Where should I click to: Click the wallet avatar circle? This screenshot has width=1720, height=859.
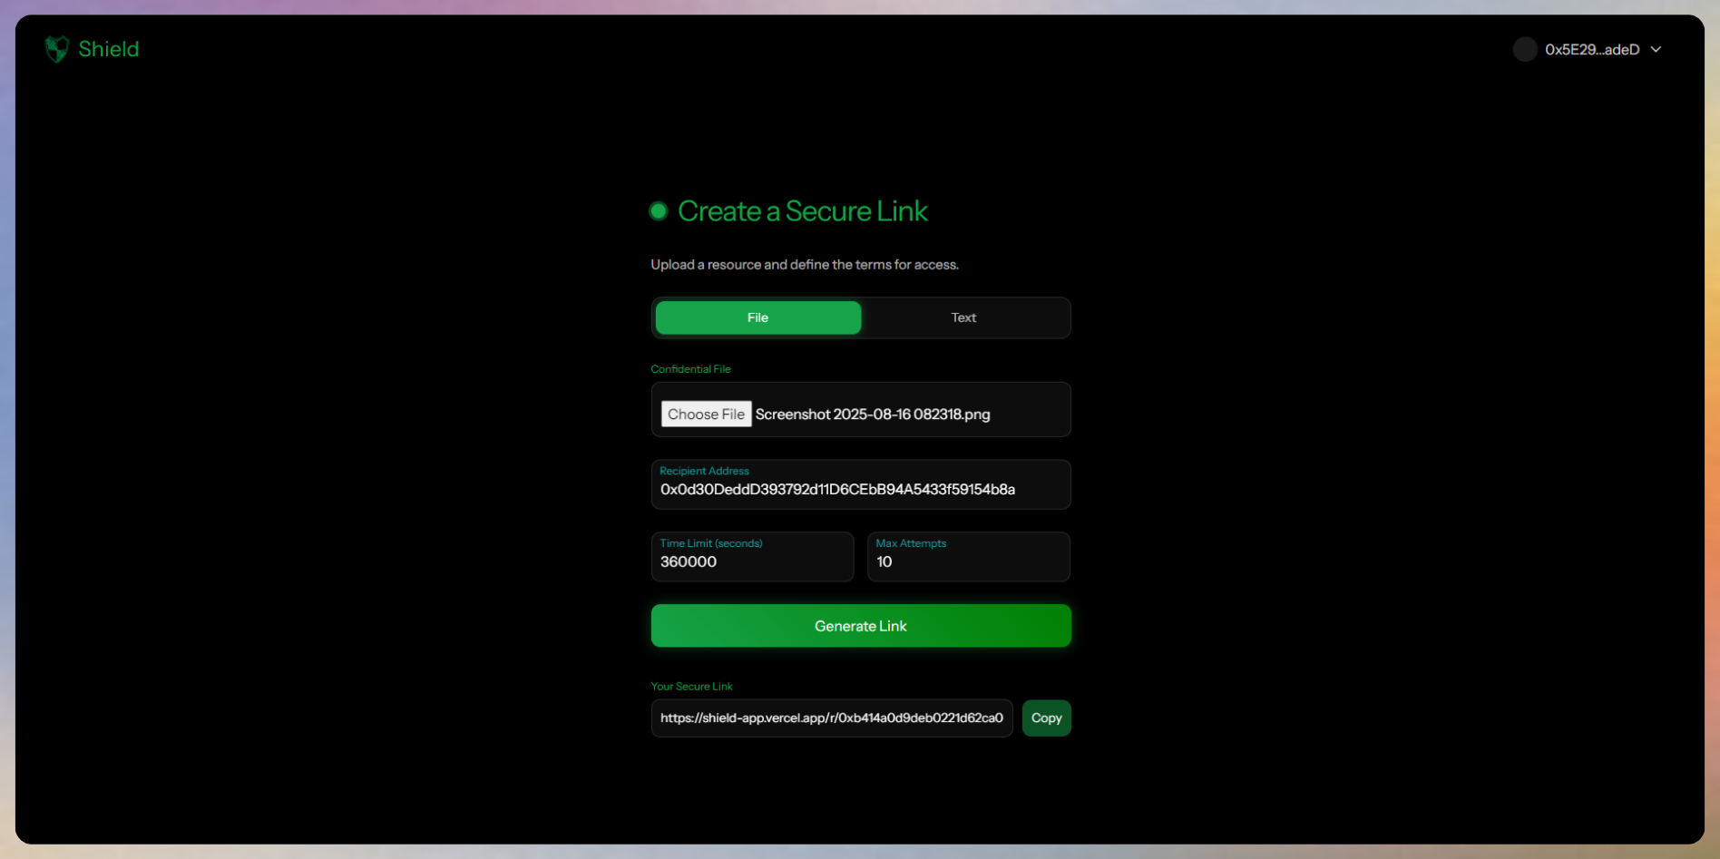[x=1525, y=49]
